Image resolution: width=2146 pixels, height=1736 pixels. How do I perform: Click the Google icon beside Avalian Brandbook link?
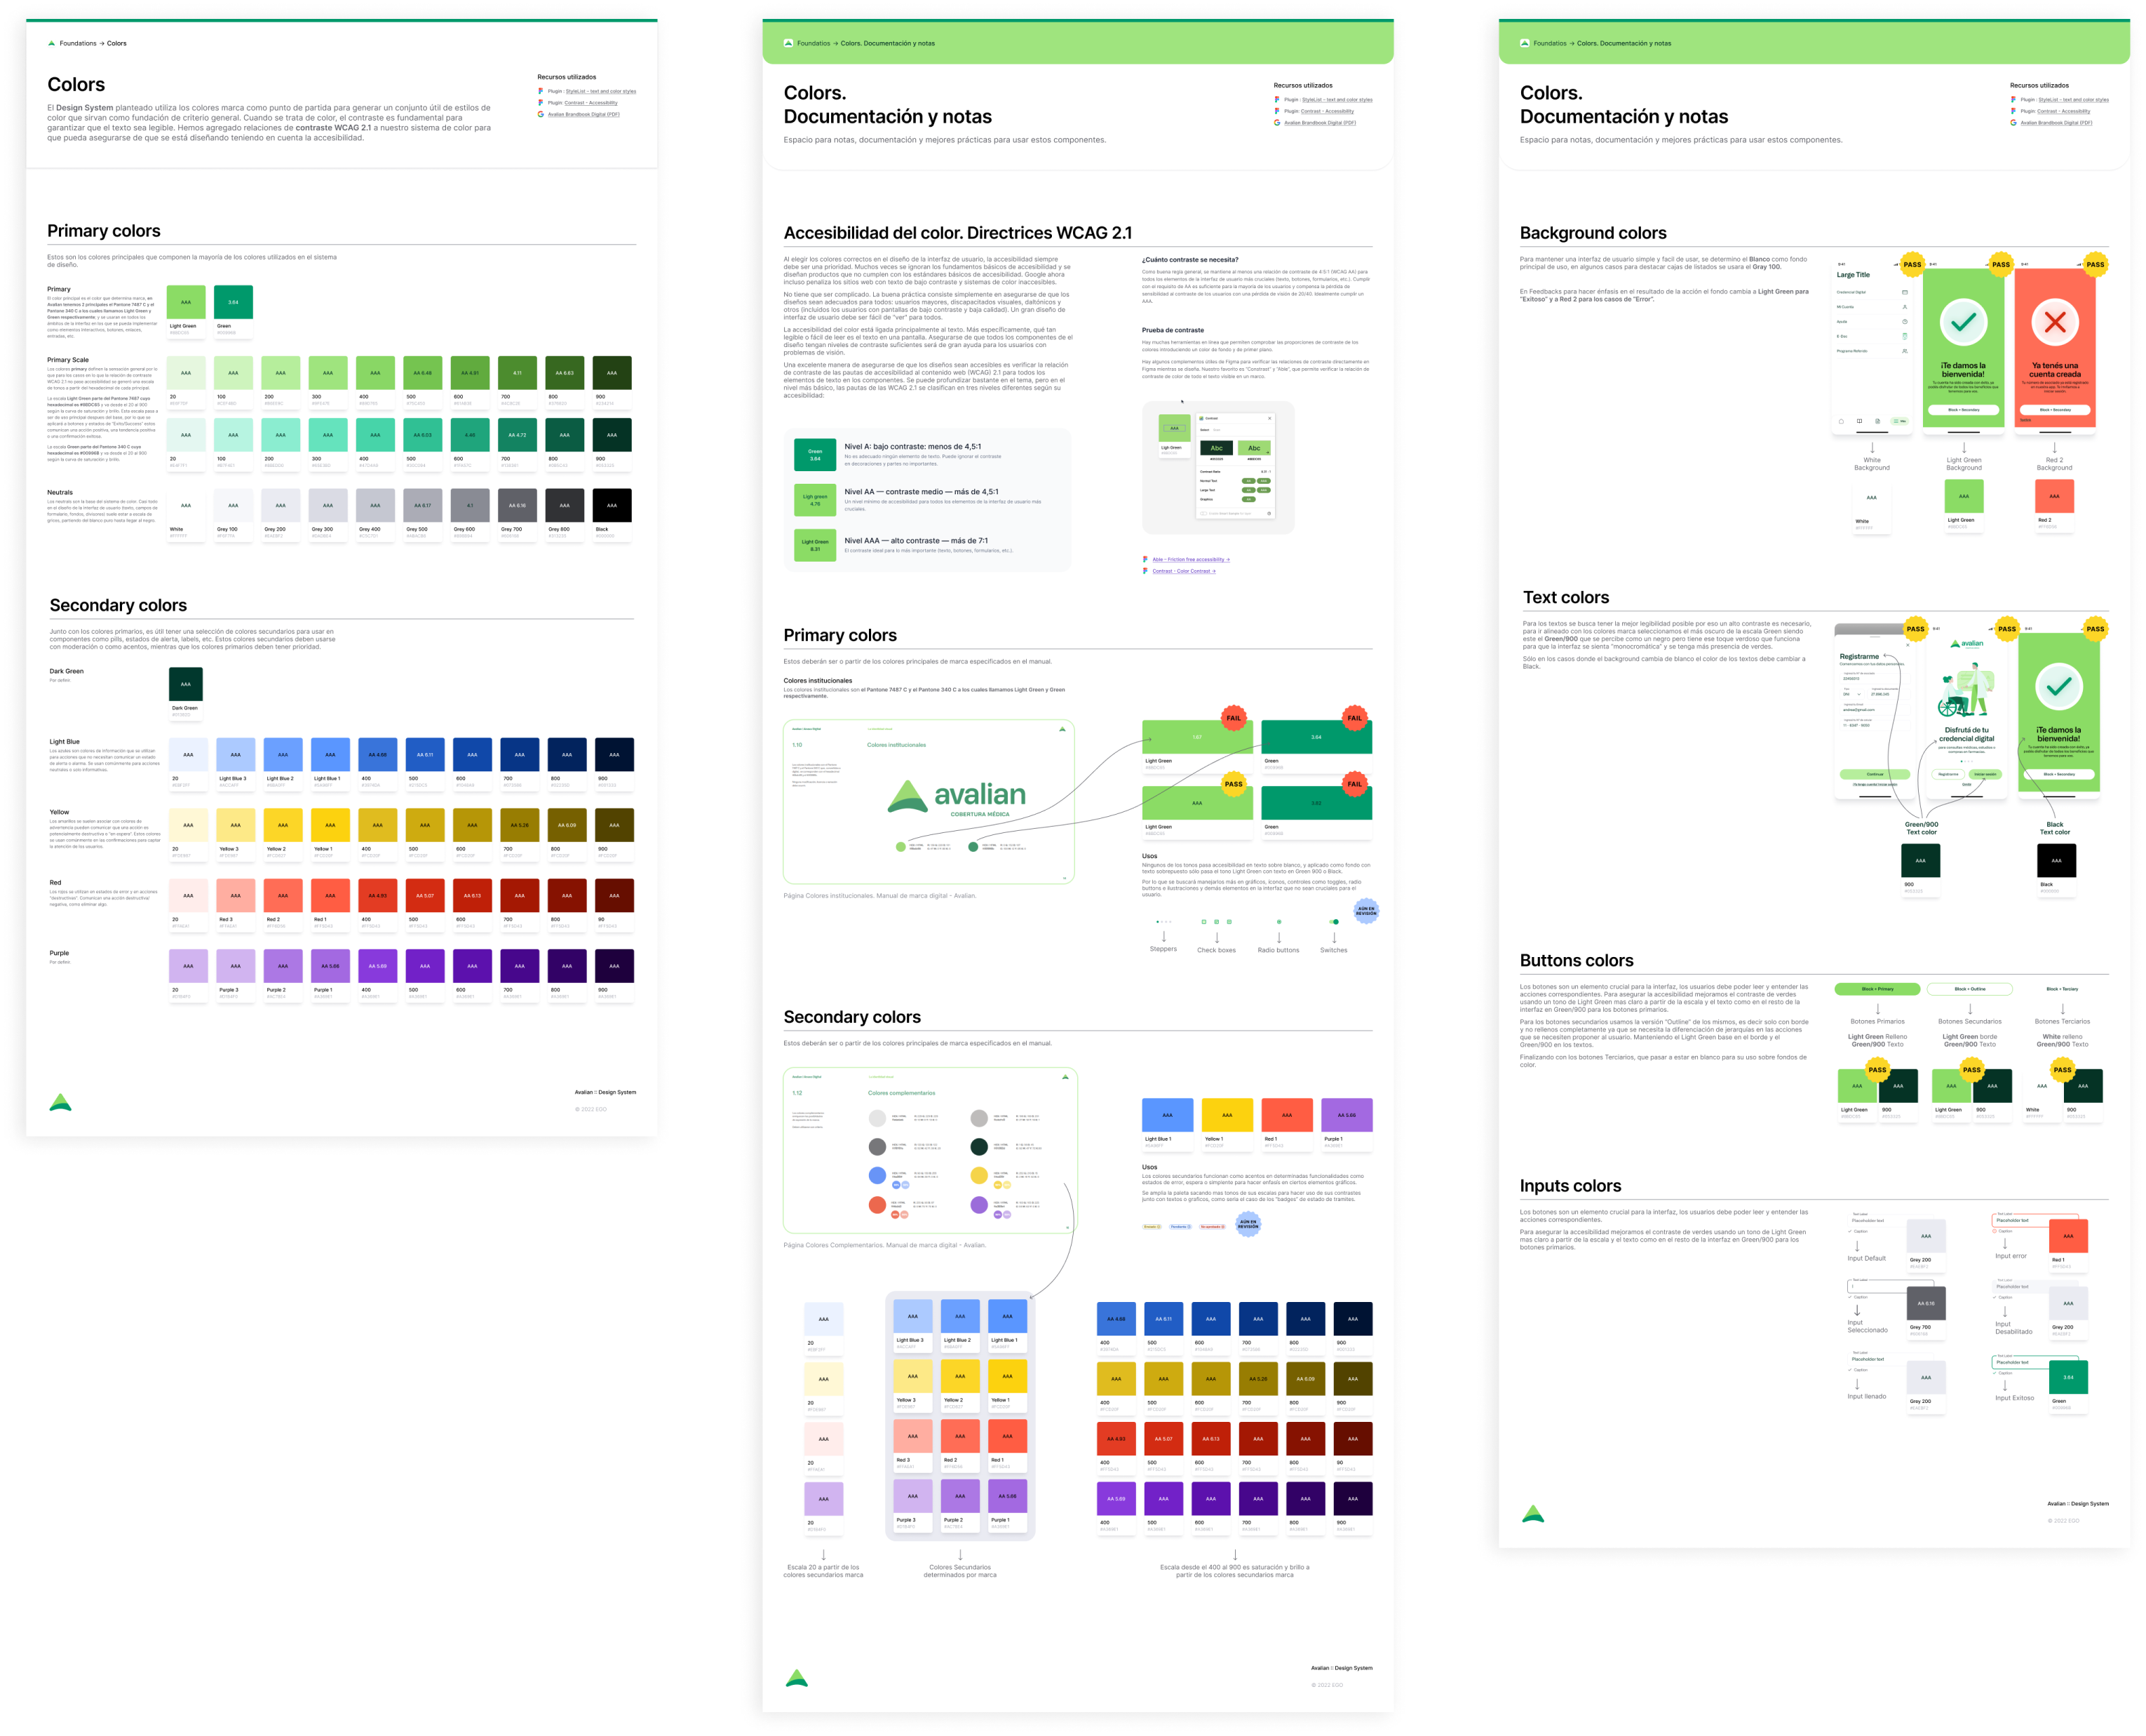(541, 114)
